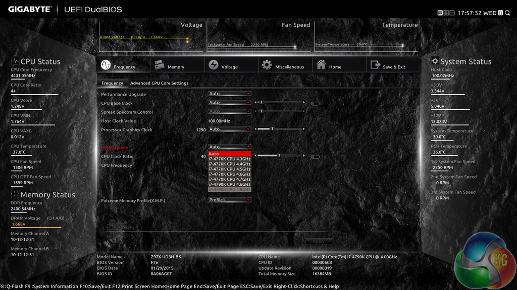Choose i7-4770K CPU 4.5GHz option

(x=230, y=169)
